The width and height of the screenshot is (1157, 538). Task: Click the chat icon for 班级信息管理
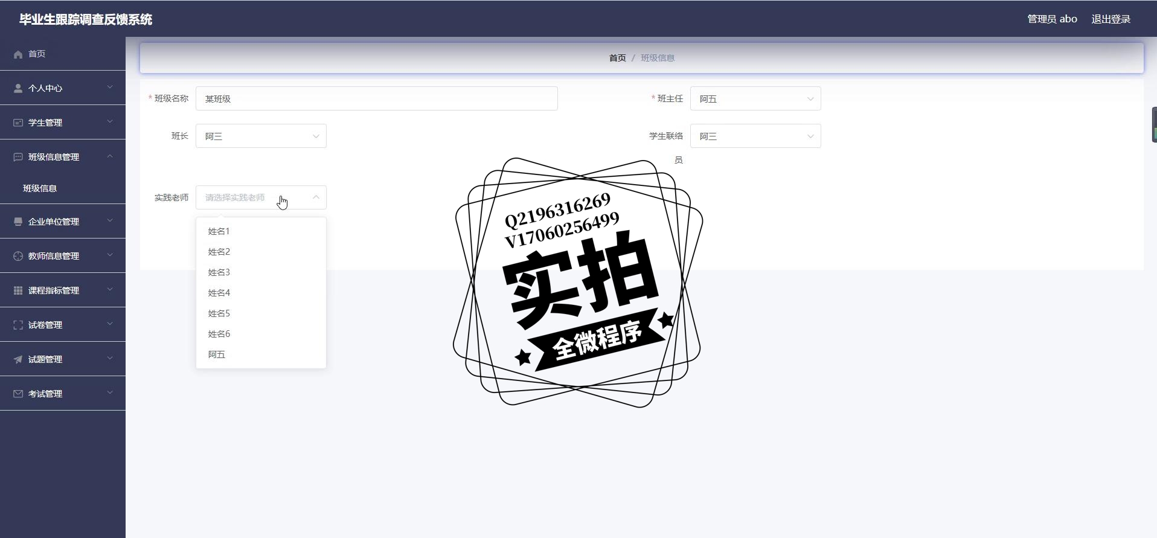click(x=18, y=157)
